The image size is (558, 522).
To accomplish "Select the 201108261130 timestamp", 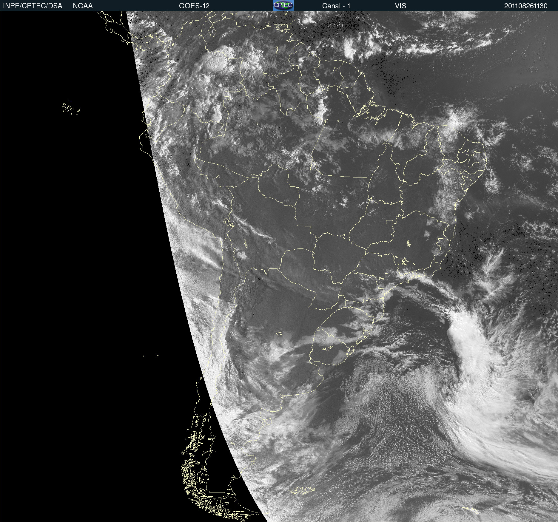I will click(x=526, y=6).
